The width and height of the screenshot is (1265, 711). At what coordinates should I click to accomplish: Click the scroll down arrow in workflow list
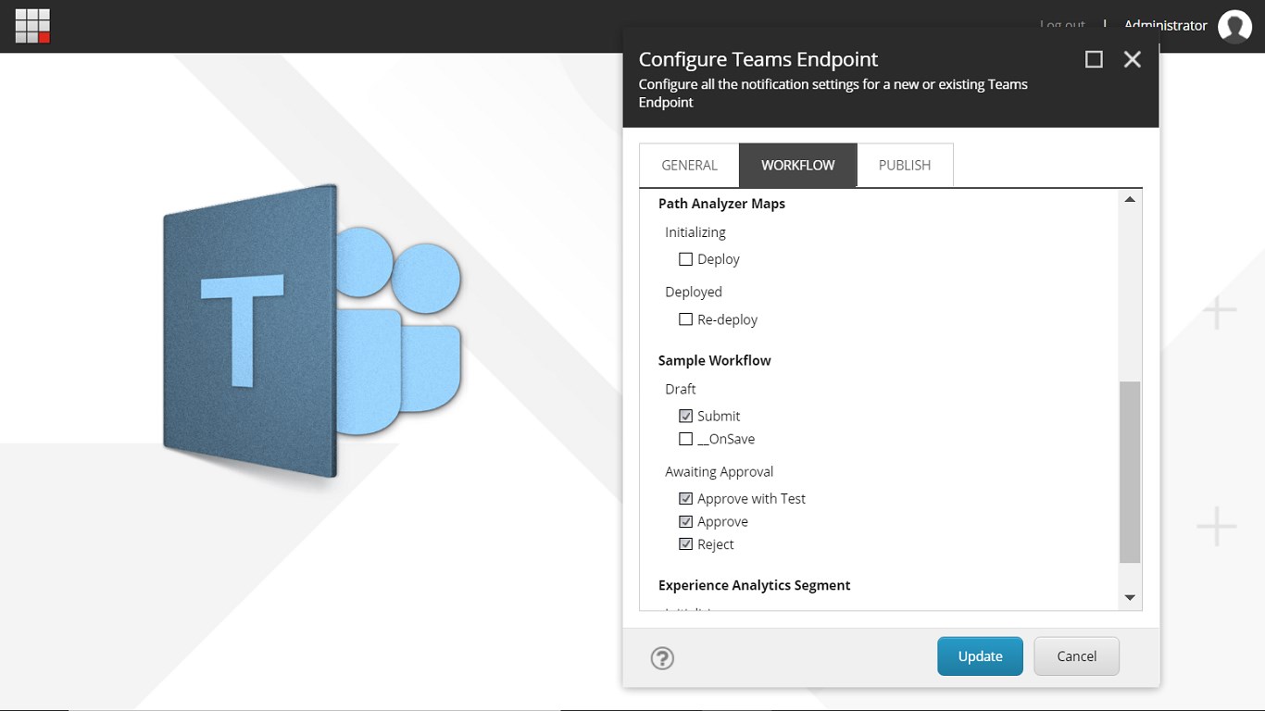pyautogui.click(x=1130, y=598)
